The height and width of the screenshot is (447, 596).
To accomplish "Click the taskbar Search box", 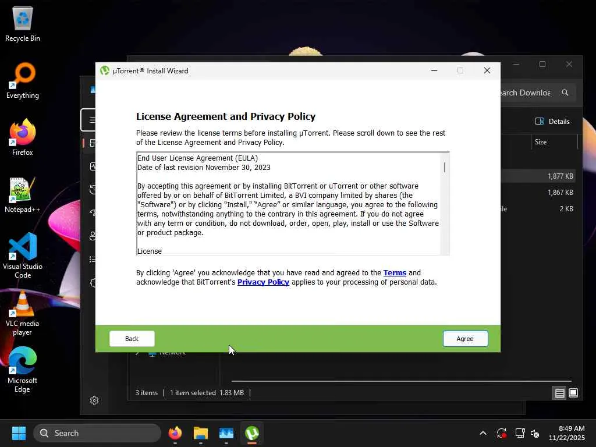I will tap(97, 433).
